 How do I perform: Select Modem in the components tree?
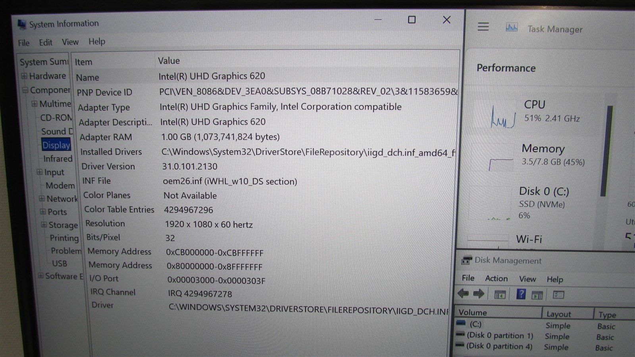60,185
